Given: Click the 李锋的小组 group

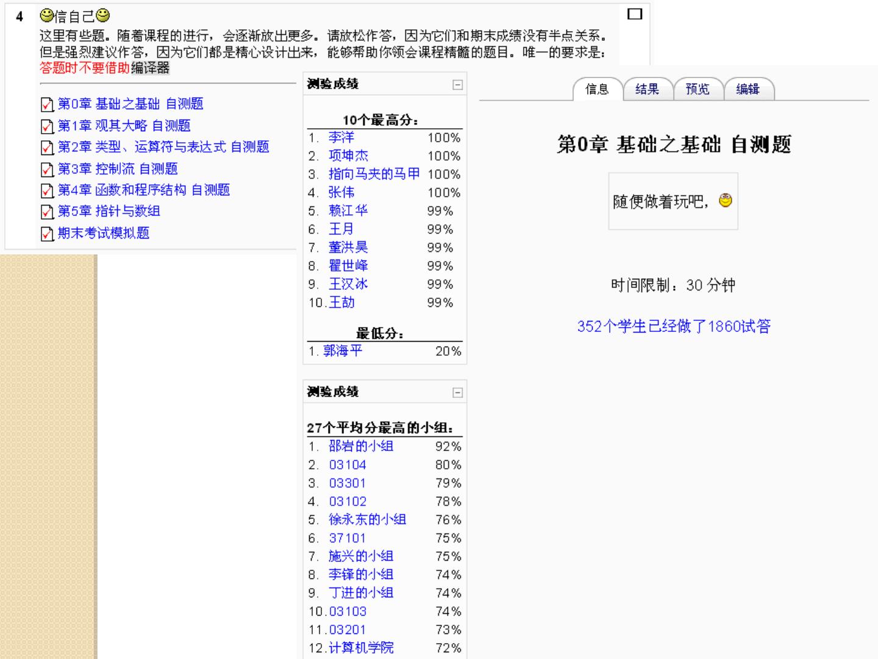Looking at the screenshot, I should [x=361, y=574].
